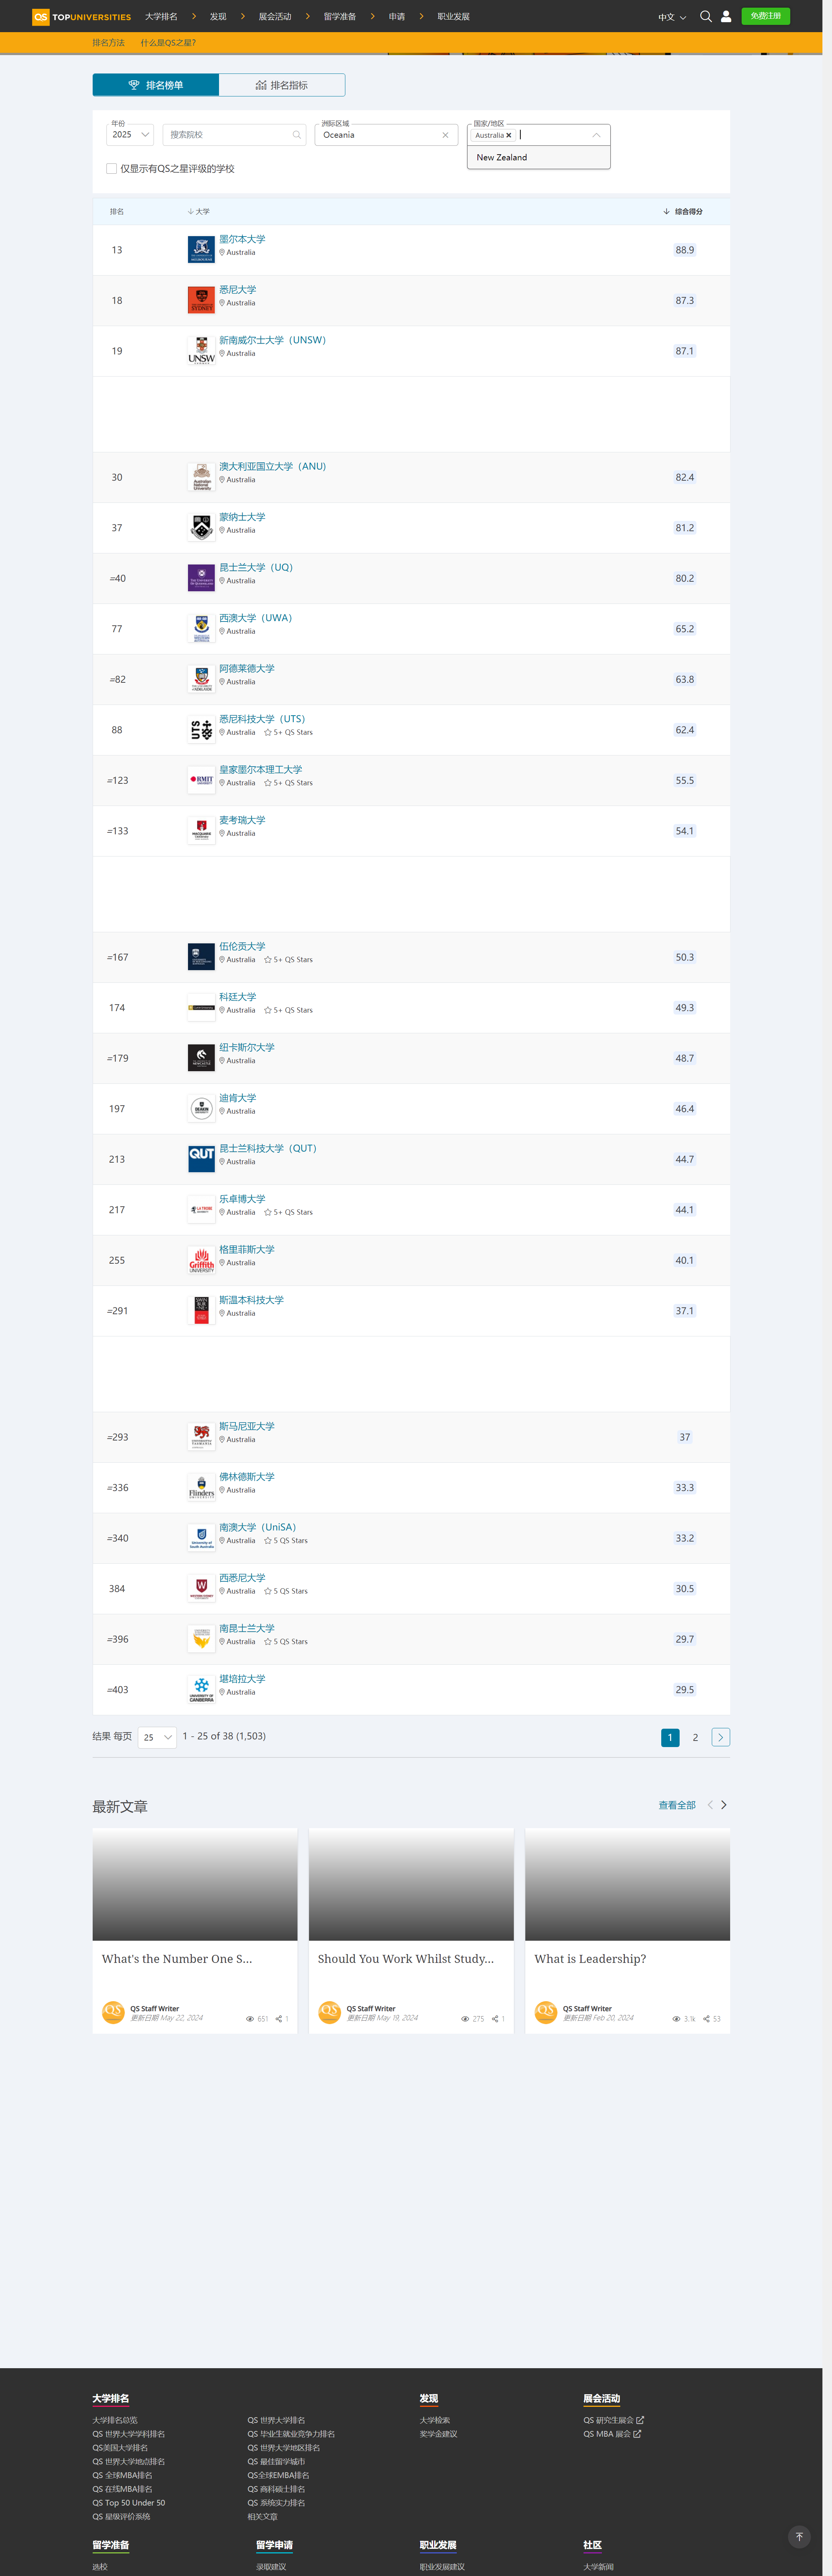This screenshot has height=2576, width=832.
Task: Expand results per page dropdown
Action: [x=157, y=1737]
